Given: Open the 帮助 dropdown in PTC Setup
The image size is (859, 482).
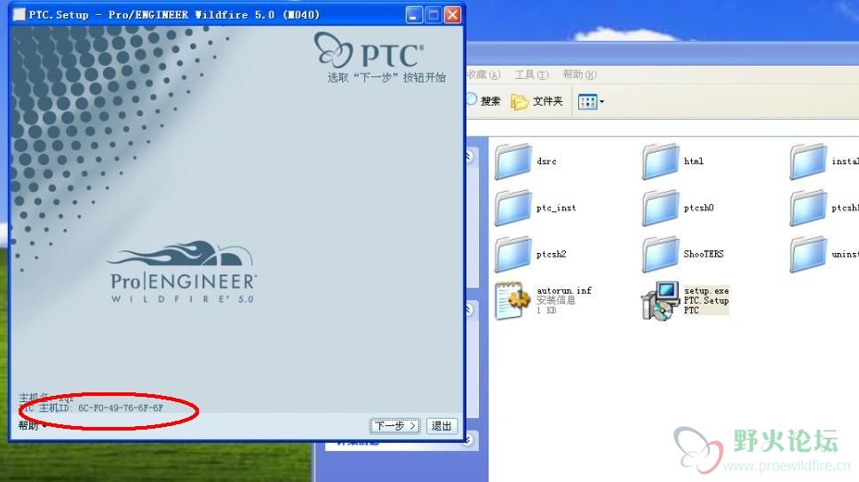Looking at the screenshot, I should tap(31, 425).
